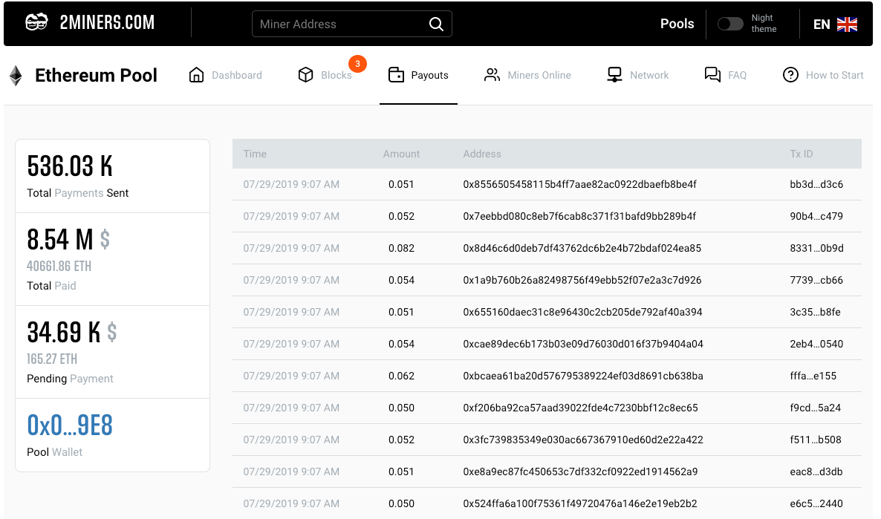Click the orange Blocks notification badge

pos(357,65)
